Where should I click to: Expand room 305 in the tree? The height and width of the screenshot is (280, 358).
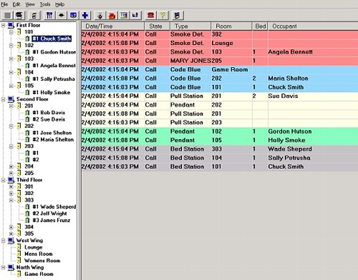click(11, 234)
